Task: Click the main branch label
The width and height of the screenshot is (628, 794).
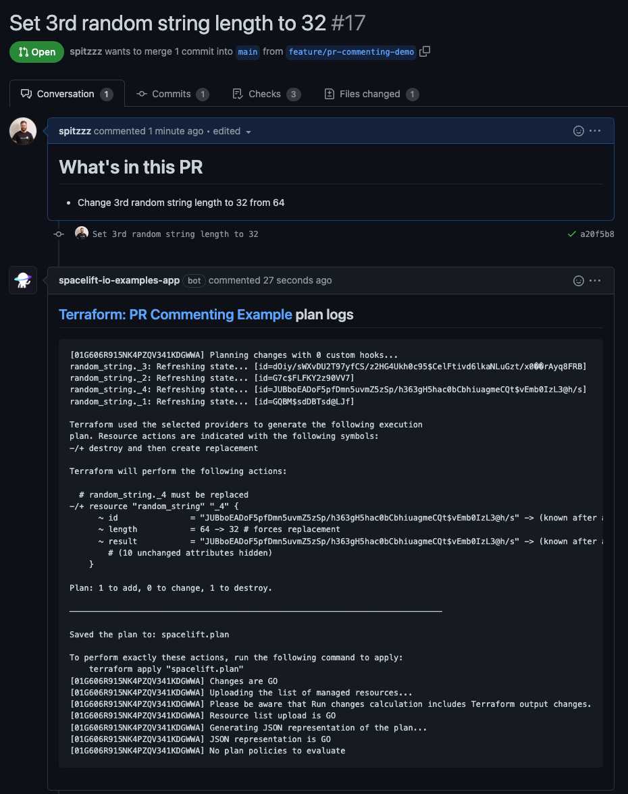Action: click(x=247, y=52)
